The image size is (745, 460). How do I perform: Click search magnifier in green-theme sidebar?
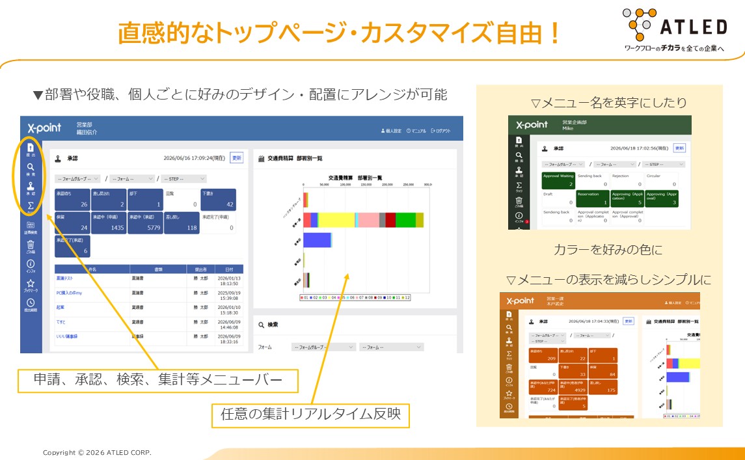click(519, 156)
